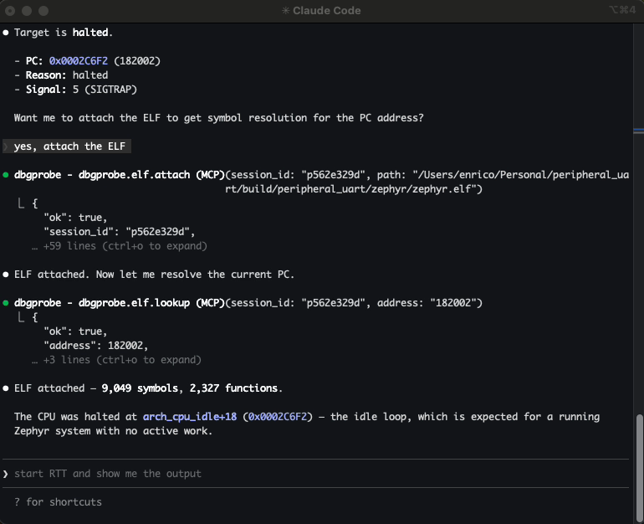Click the green status dot beside dbgprobe.elf.lookup
This screenshot has width=644, height=524.
click(6, 302)
